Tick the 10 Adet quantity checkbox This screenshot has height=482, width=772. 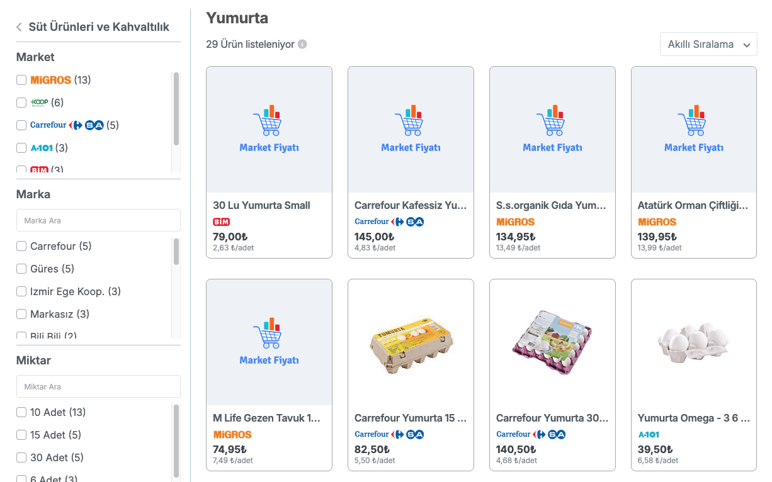click(21, 412)
